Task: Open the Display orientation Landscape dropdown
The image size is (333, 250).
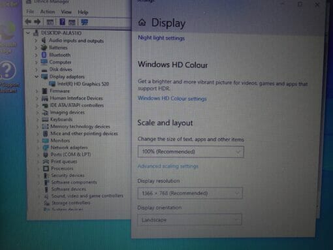Action: point(189,220)
